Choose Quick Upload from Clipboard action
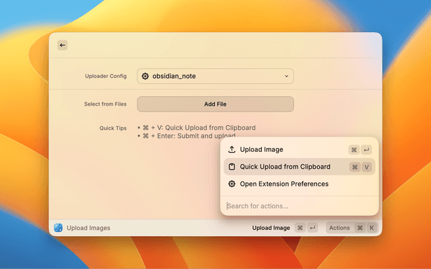 pyautogui.click(x=285, y=167)
